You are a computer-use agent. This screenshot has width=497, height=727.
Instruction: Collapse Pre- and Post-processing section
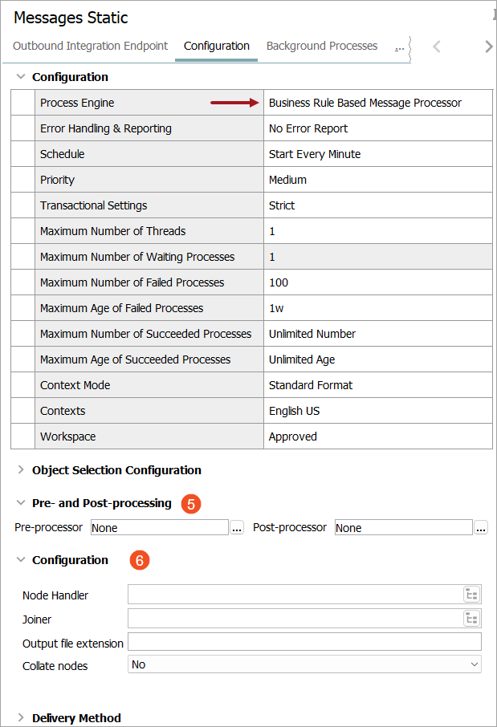click(x=21, y=503)
